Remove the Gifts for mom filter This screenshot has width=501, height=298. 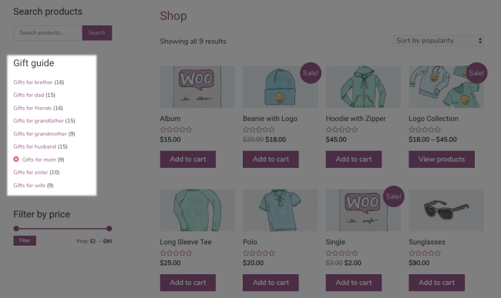tap(16, 159)
